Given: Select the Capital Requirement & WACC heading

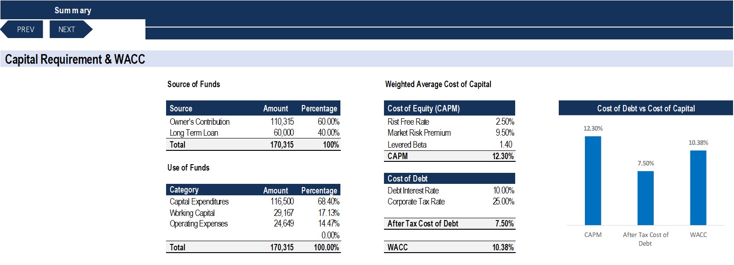Looking at the screenshot, I should click(x=75, y=59).
